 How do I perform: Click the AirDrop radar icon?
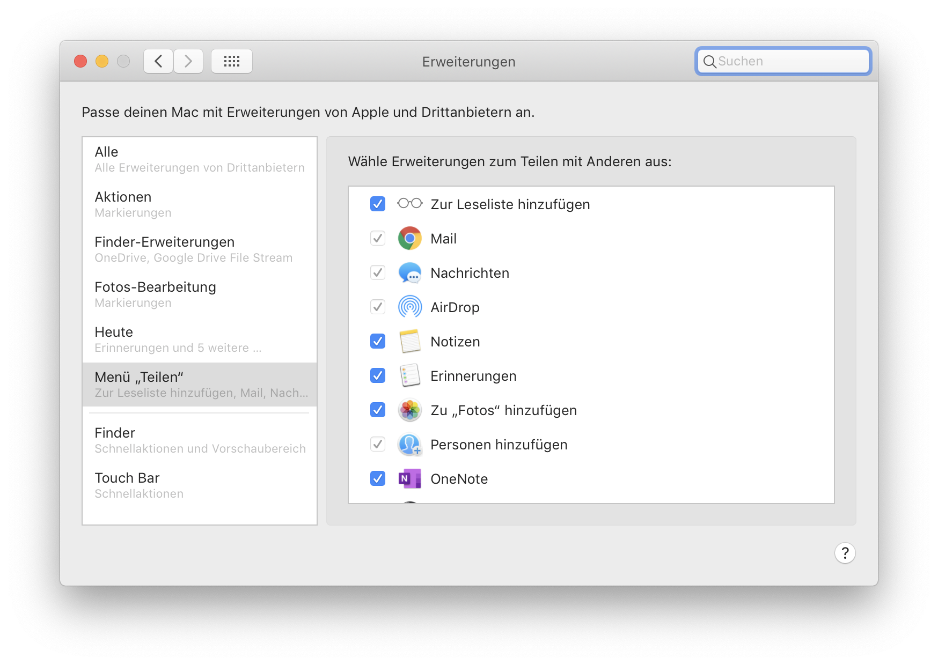coord(409,307)
